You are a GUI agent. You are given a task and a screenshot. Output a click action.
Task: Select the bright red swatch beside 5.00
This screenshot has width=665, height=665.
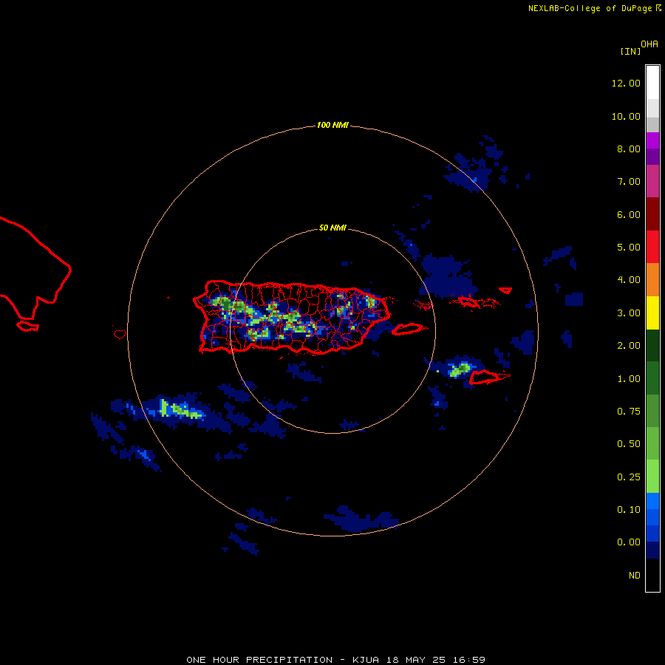[652, 247]
